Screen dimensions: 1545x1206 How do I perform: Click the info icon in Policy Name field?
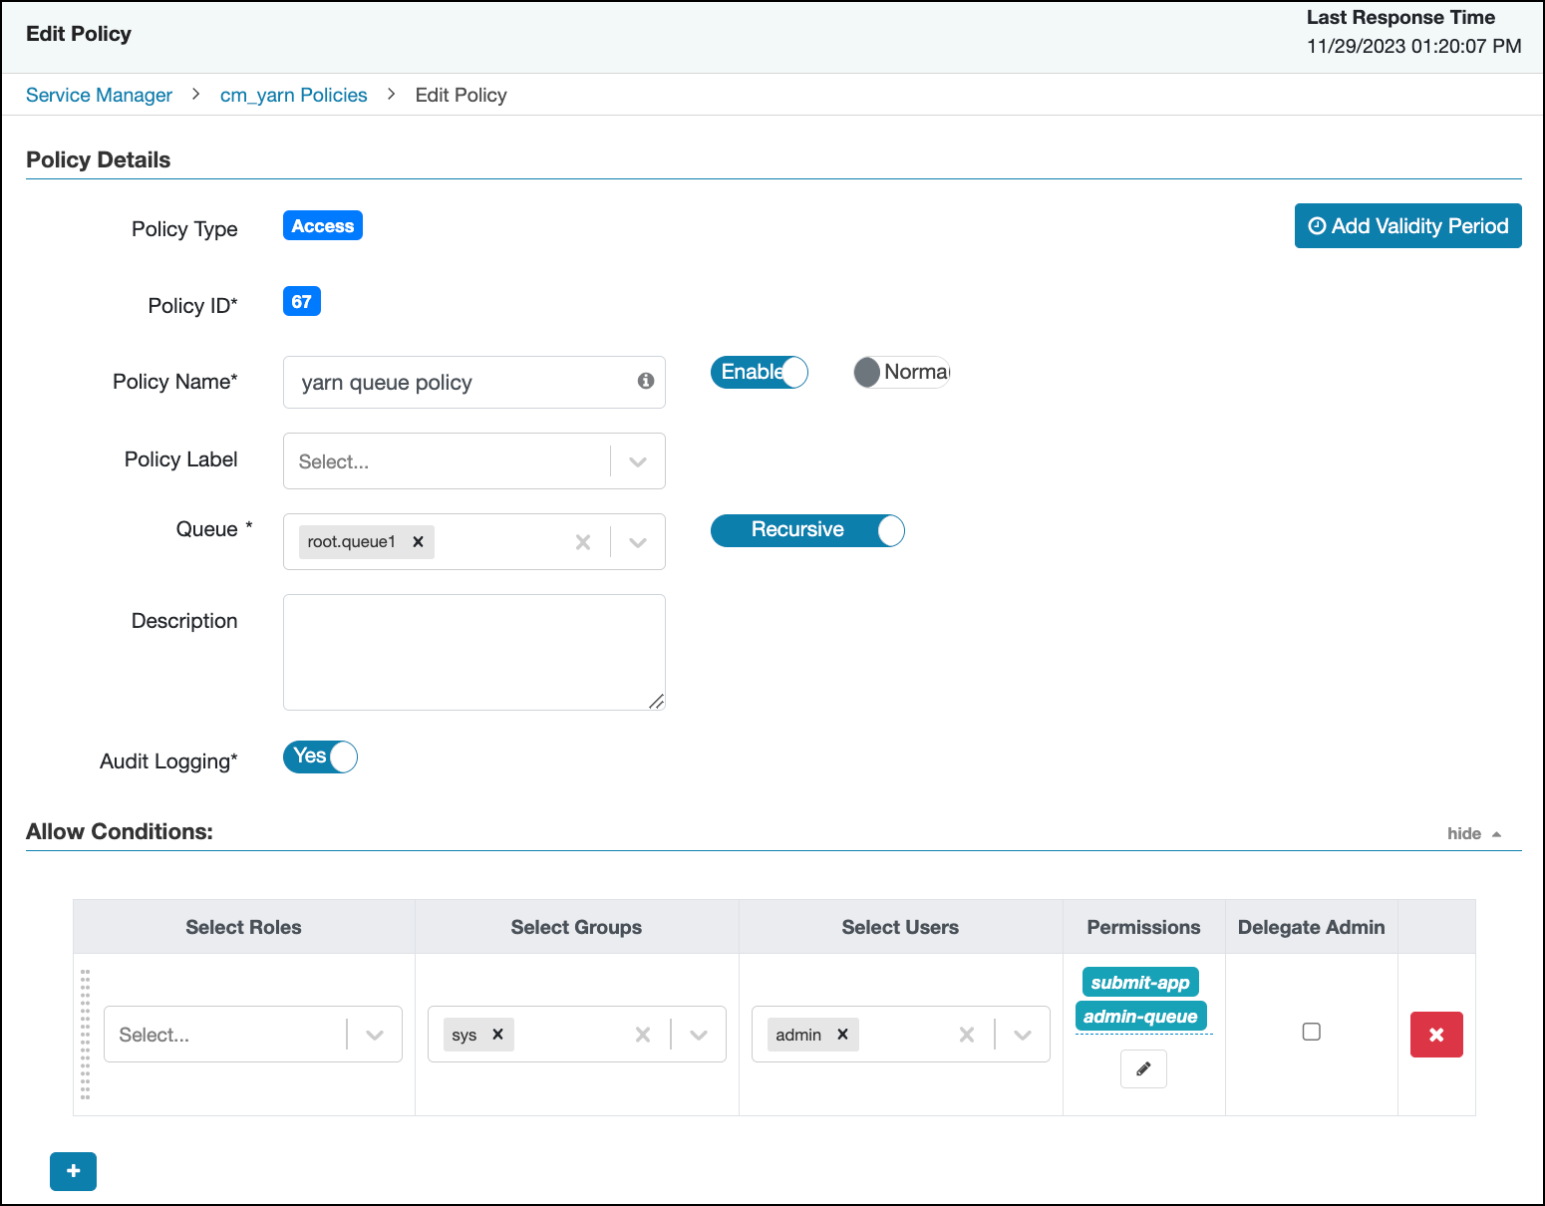pyautogui.click(x=646, y=381)
